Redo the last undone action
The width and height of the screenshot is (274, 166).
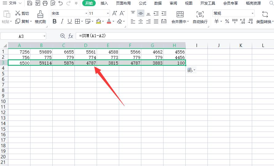(x=68, y=3)
